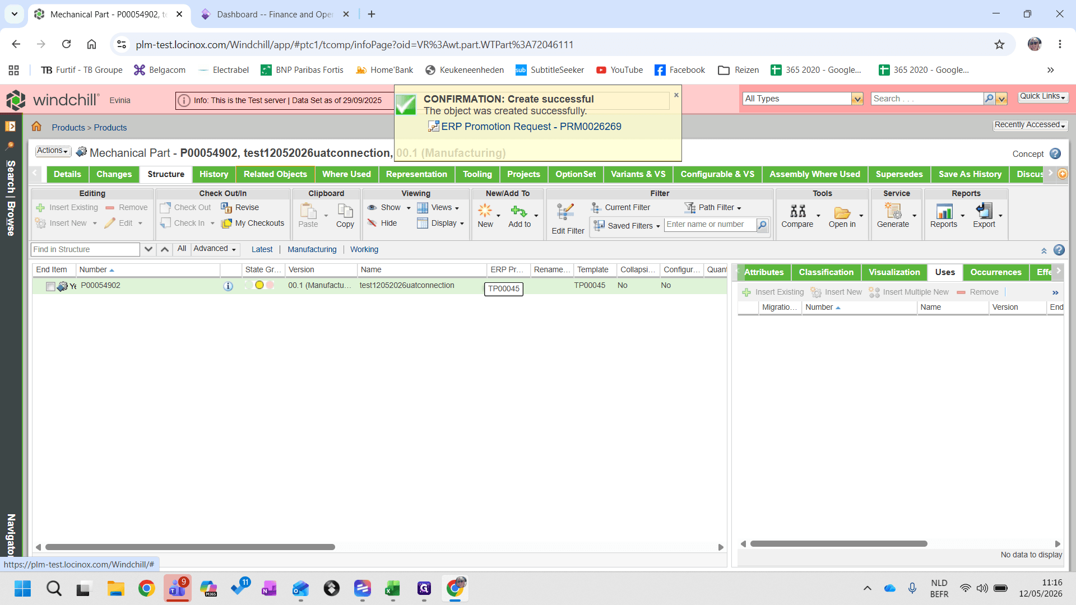Open the Reports chart icon

coord(944,211)
